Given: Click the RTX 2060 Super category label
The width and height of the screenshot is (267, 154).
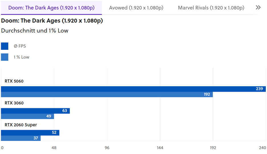Looking at the screenshot, I should (21, 125).
